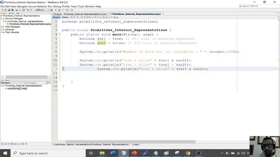Image resolution: width=280 pixels, height=157 pixels.
Task: Select the Primitives_Internal_Representations.java editor tab
Action: 136,14
